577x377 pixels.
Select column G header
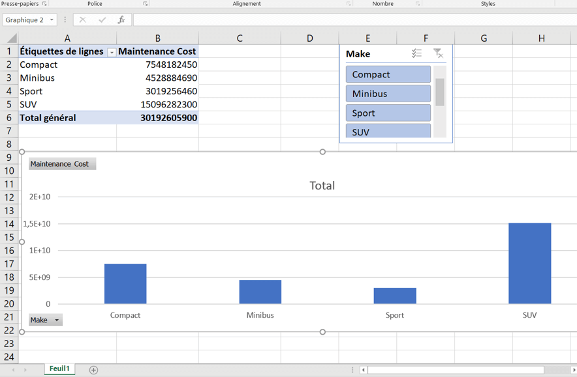pos(484,38)
